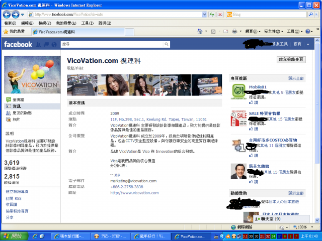Open Facebook friend requests icon
The width and height of the screenshot is (322, 241).
pos(38,45)
